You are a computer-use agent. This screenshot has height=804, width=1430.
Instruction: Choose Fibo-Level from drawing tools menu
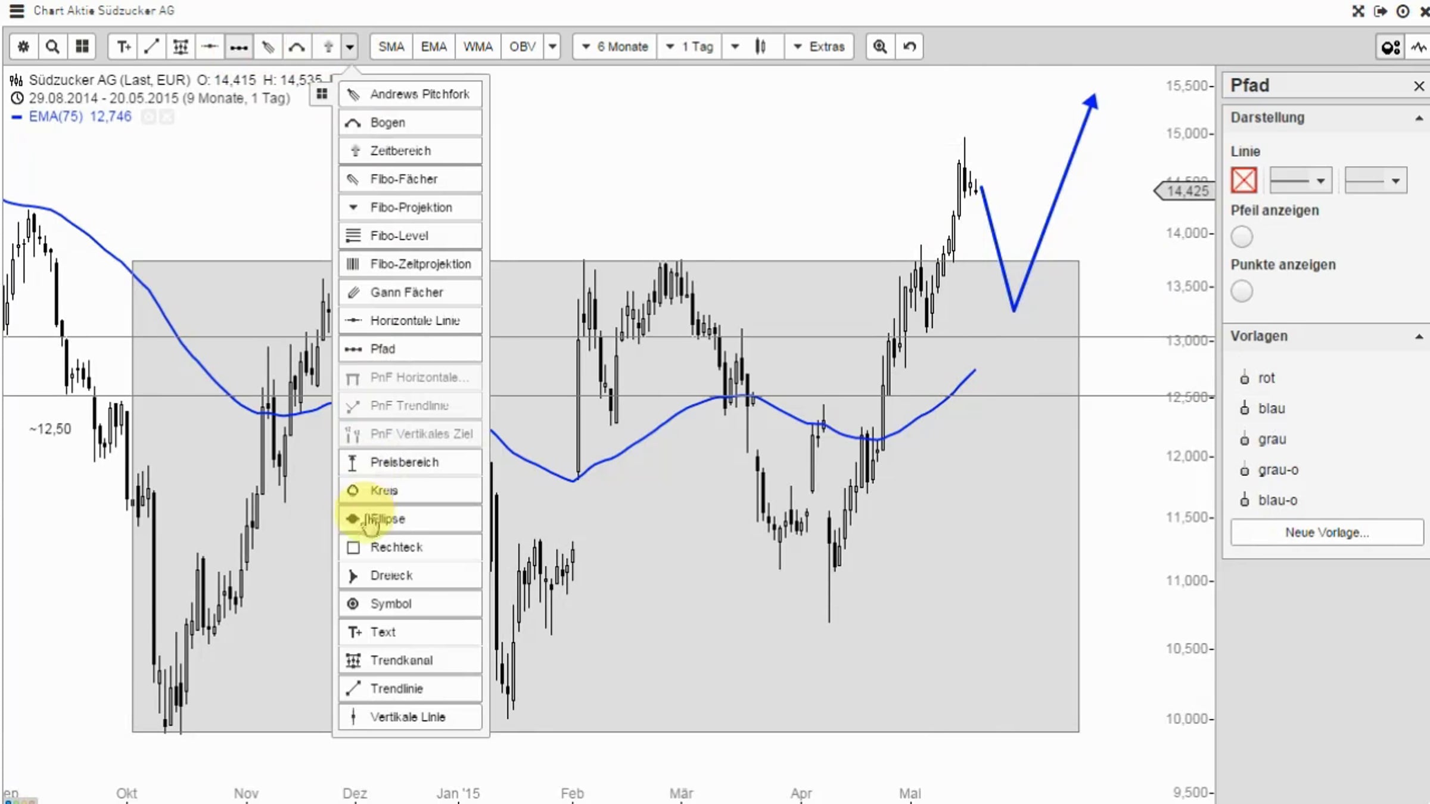pos(410,236)
